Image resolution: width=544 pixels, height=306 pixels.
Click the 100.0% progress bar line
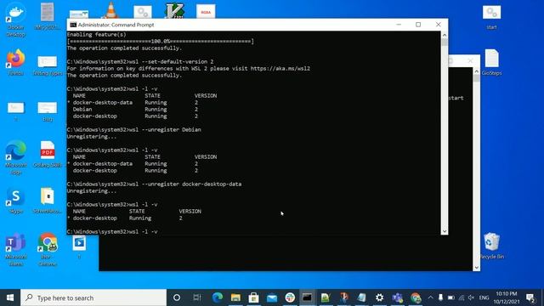(x=161, y=42)
